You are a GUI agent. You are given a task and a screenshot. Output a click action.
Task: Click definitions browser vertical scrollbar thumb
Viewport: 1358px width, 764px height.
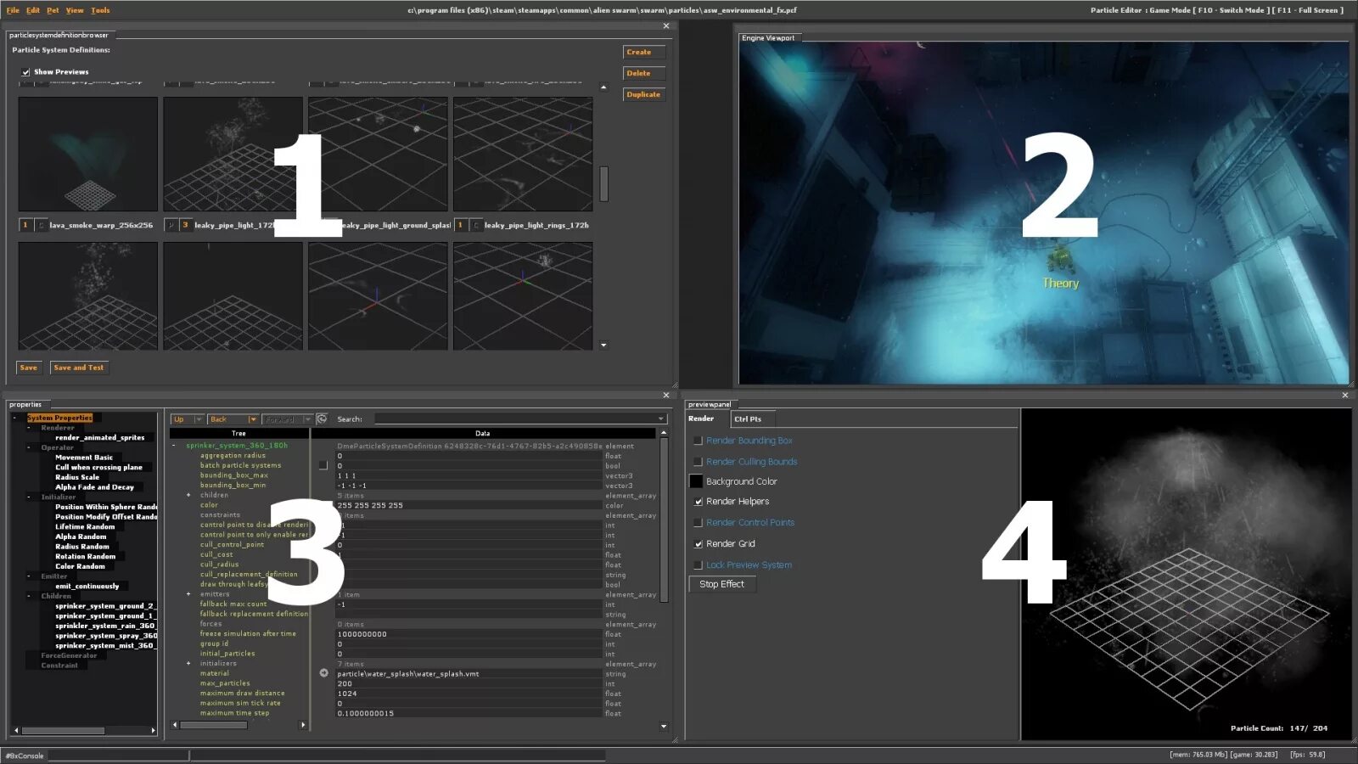604,183
